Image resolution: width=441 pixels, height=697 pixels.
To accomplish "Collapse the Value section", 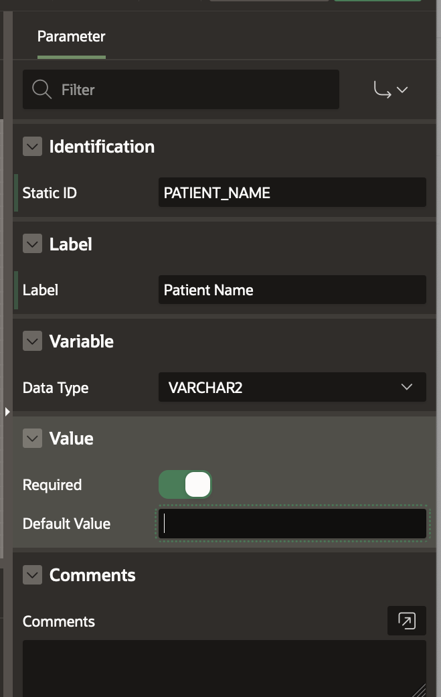I will click(x=32, y=439).
